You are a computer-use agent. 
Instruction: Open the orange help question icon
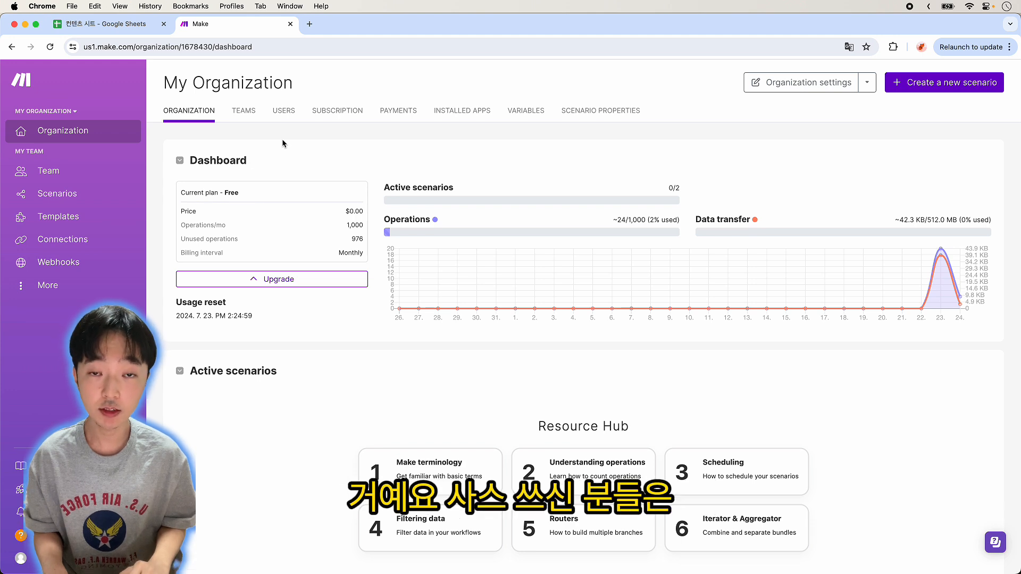(x=21, y=535)
